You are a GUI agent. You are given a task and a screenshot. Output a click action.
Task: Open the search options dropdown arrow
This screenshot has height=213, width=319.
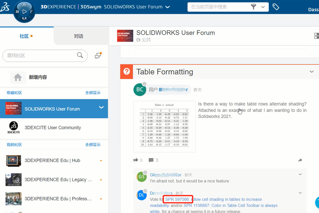[x=263, y=7]
